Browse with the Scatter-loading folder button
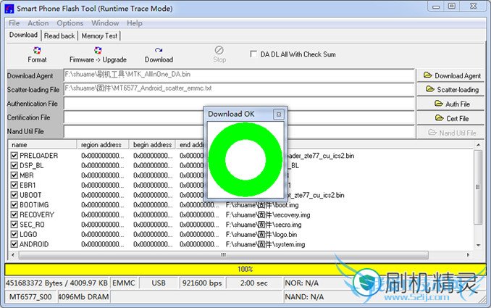 (452, 90)
